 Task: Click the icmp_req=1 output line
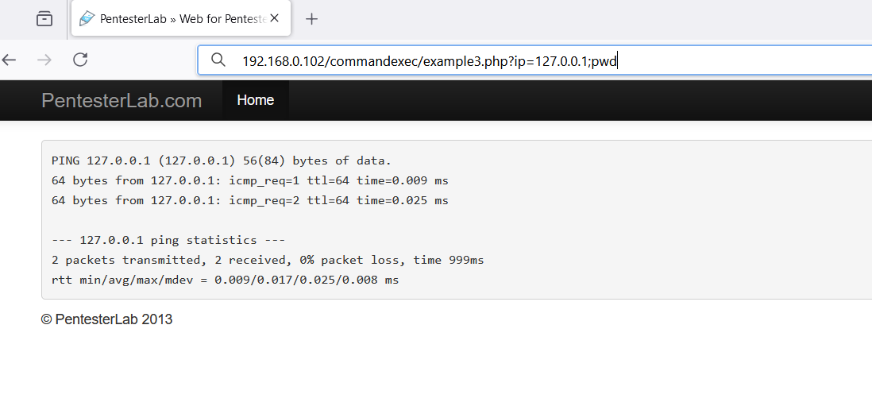[249, 181]
